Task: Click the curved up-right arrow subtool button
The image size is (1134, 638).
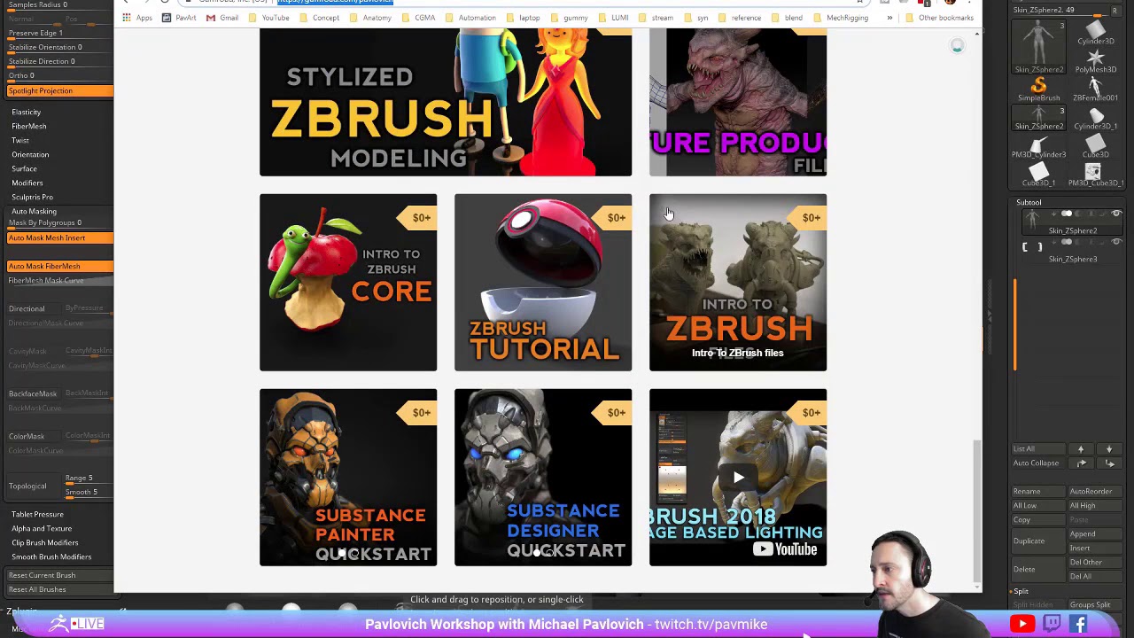Action: tap(1081, 463)
